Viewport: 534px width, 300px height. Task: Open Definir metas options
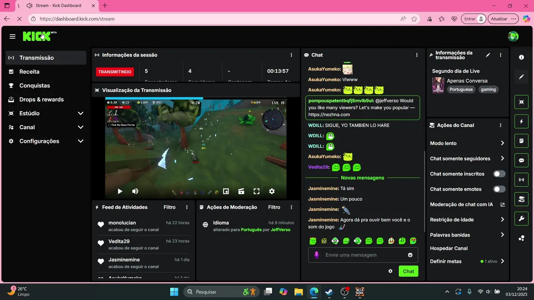pos(467,261)
